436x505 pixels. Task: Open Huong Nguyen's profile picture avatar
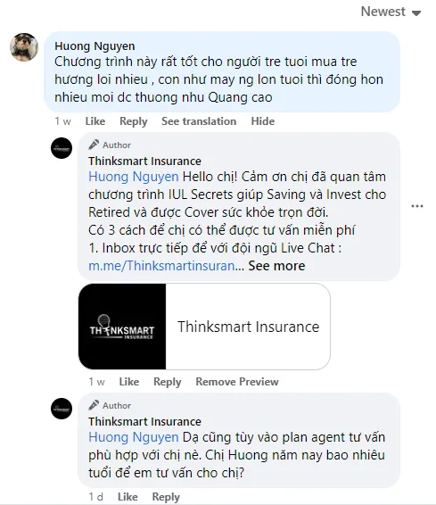[24, 47]
